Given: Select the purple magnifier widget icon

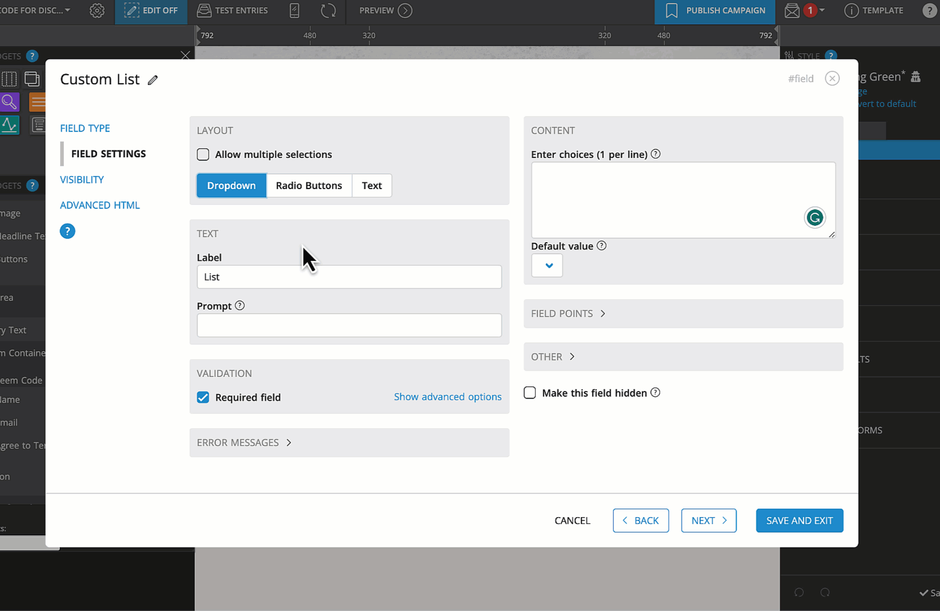Looking at the screenshot, I should pyautogui.click(x=10, y=102).
